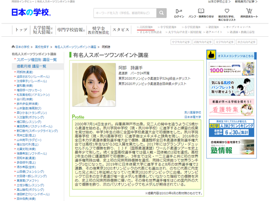271x201 pixels.
Task: Click the home icon in breadcrumb
Action: (x=13, y=47)
